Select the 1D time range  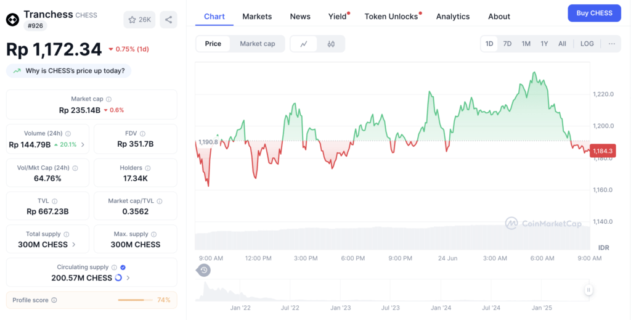pyautogui.click(x=489, y=44)
